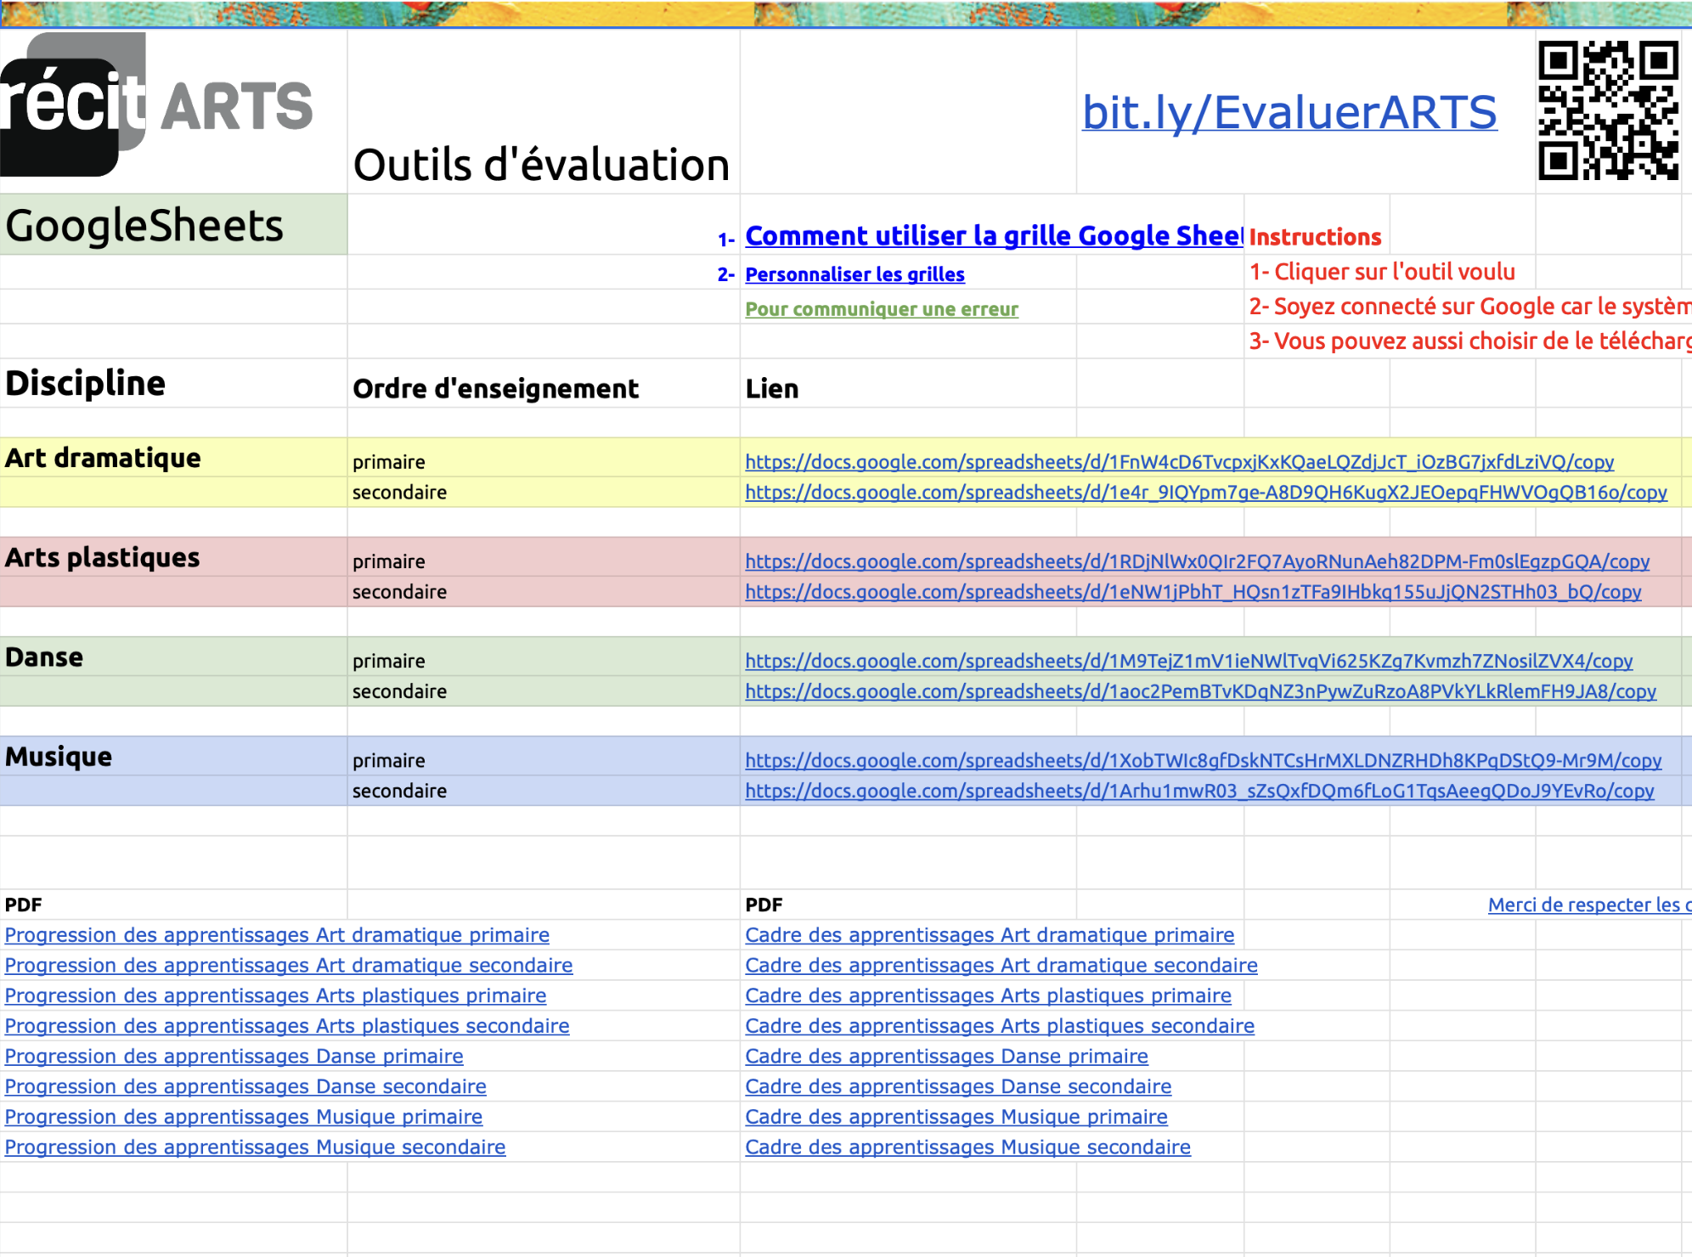1692x1257 pixels.
Task: Open Musique primaire spreadsheet link
Action: click(1203, 760)
